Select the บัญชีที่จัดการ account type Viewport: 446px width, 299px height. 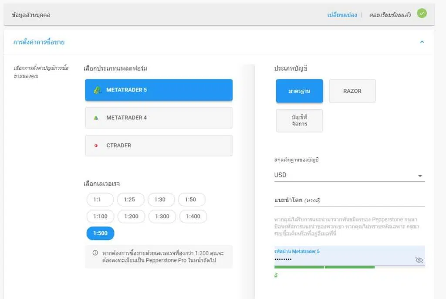[300, 120]
